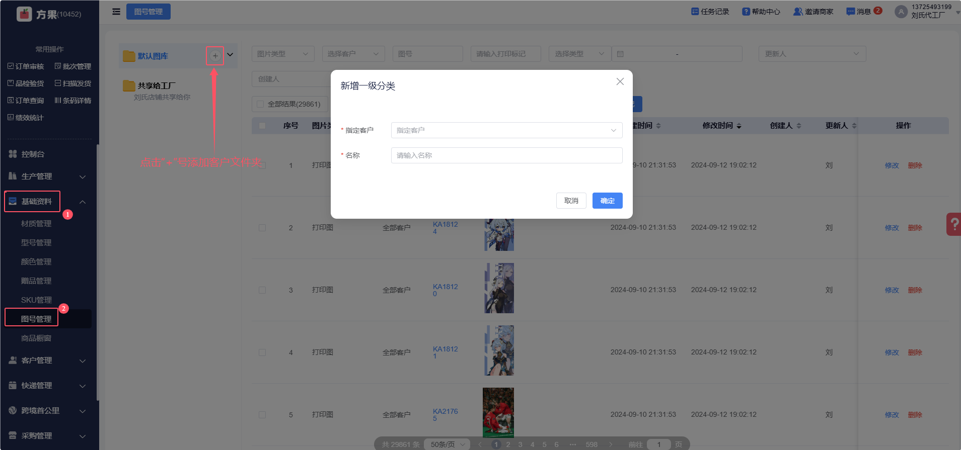Open 订单审核 shortcut
The height and width of the screenshot is (450, 961).
[26, 66]
